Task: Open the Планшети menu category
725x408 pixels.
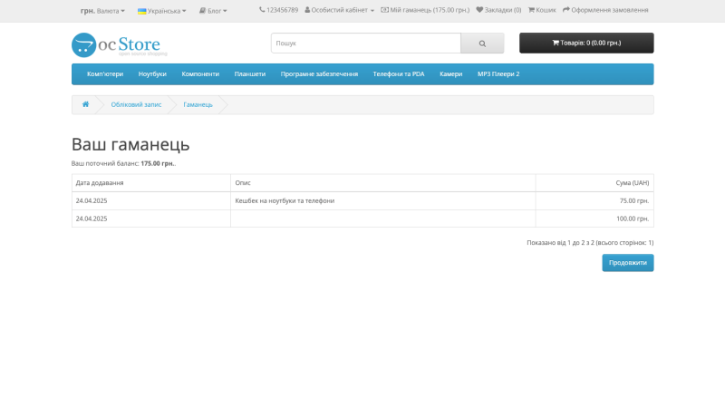Action: coord(250,74)
